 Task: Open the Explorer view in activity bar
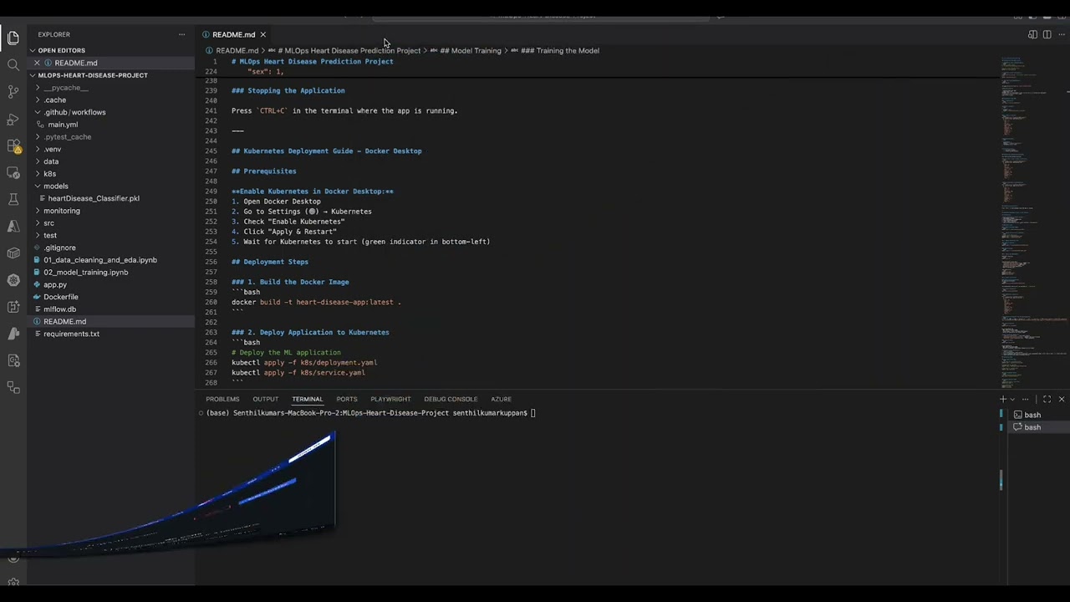pos(13,38)
